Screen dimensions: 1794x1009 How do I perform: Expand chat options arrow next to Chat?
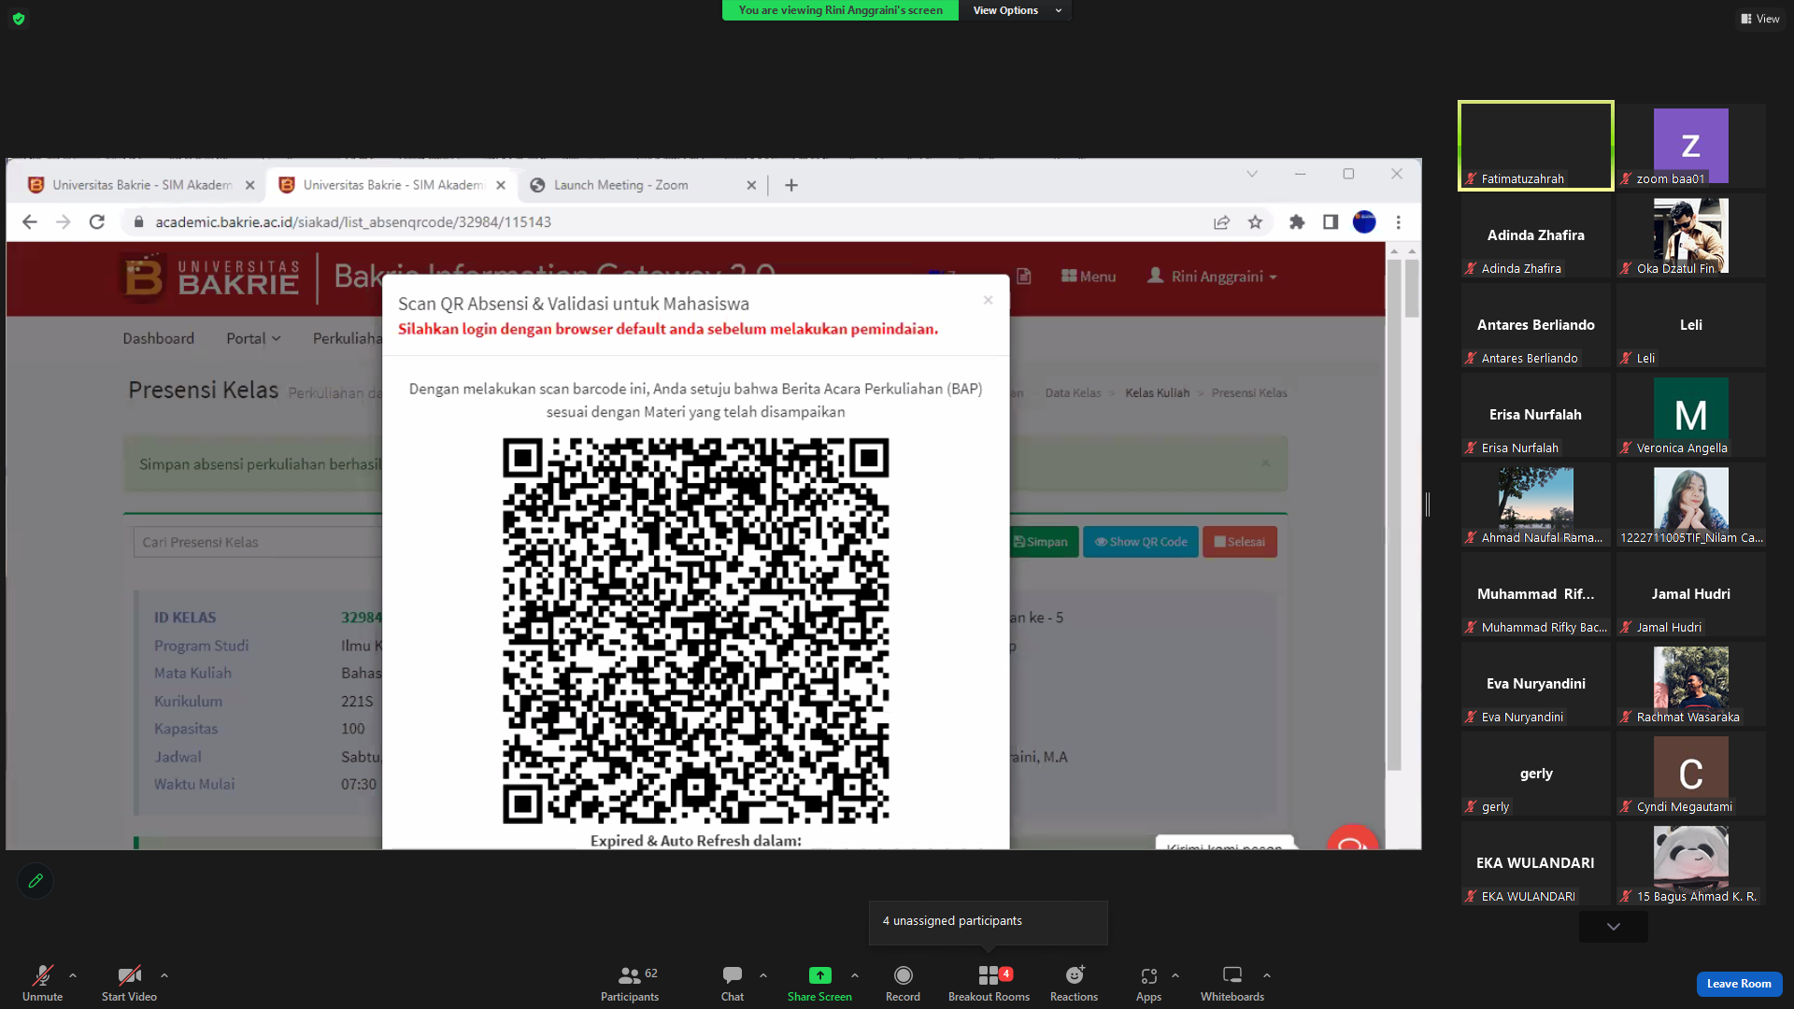[763, 975]
